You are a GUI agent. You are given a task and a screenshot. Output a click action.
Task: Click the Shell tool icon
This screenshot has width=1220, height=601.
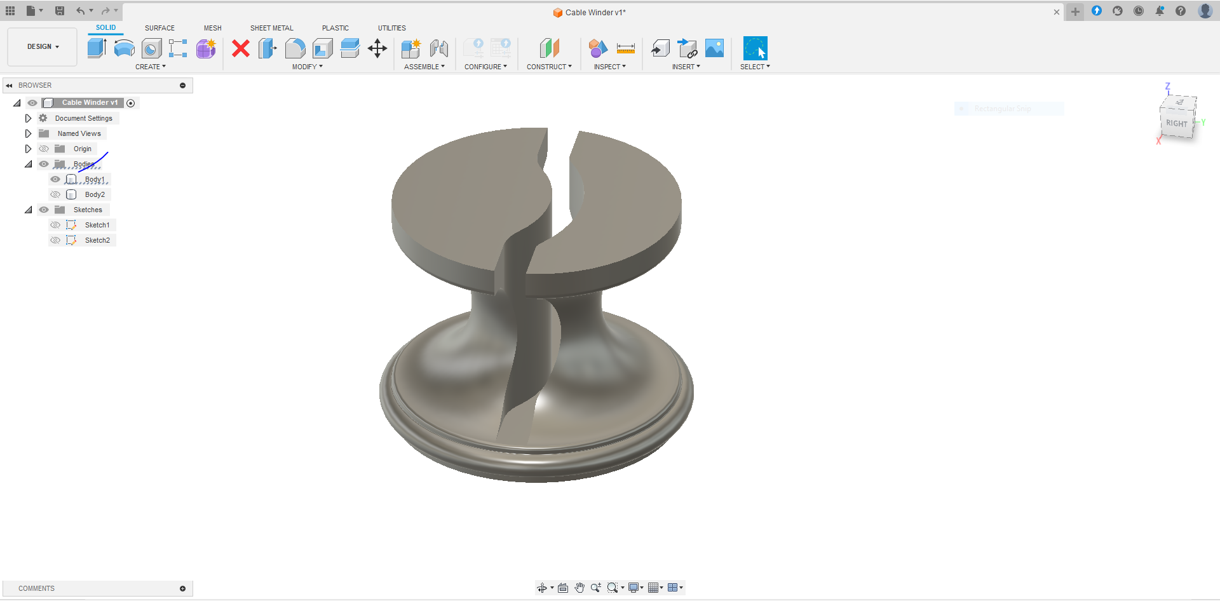point(322,48)
